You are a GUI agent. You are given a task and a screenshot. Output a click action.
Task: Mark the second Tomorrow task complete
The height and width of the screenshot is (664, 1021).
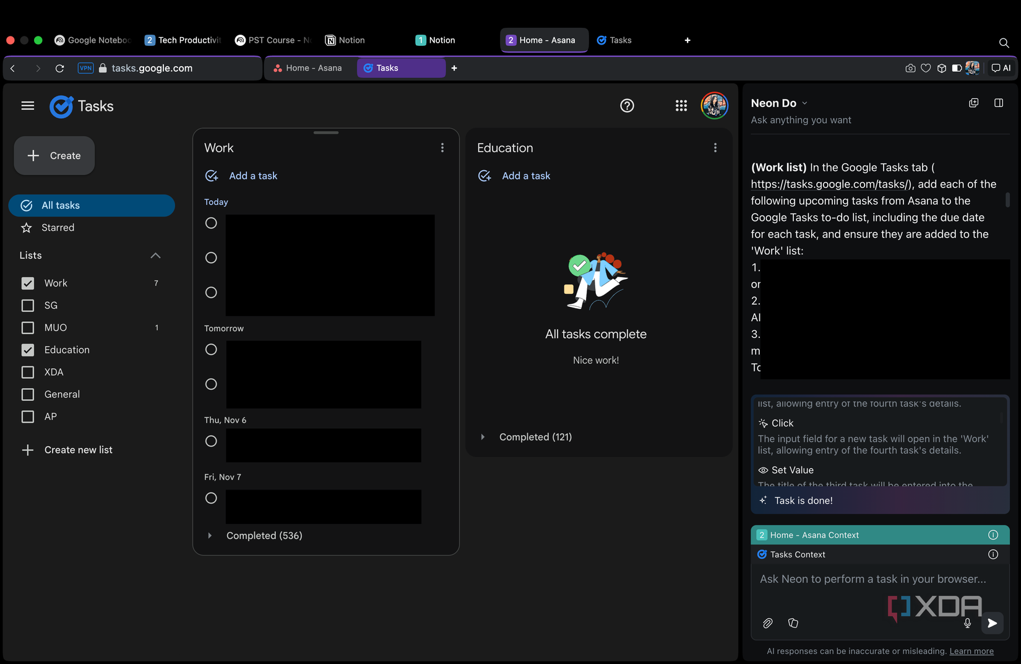(211, 384)
